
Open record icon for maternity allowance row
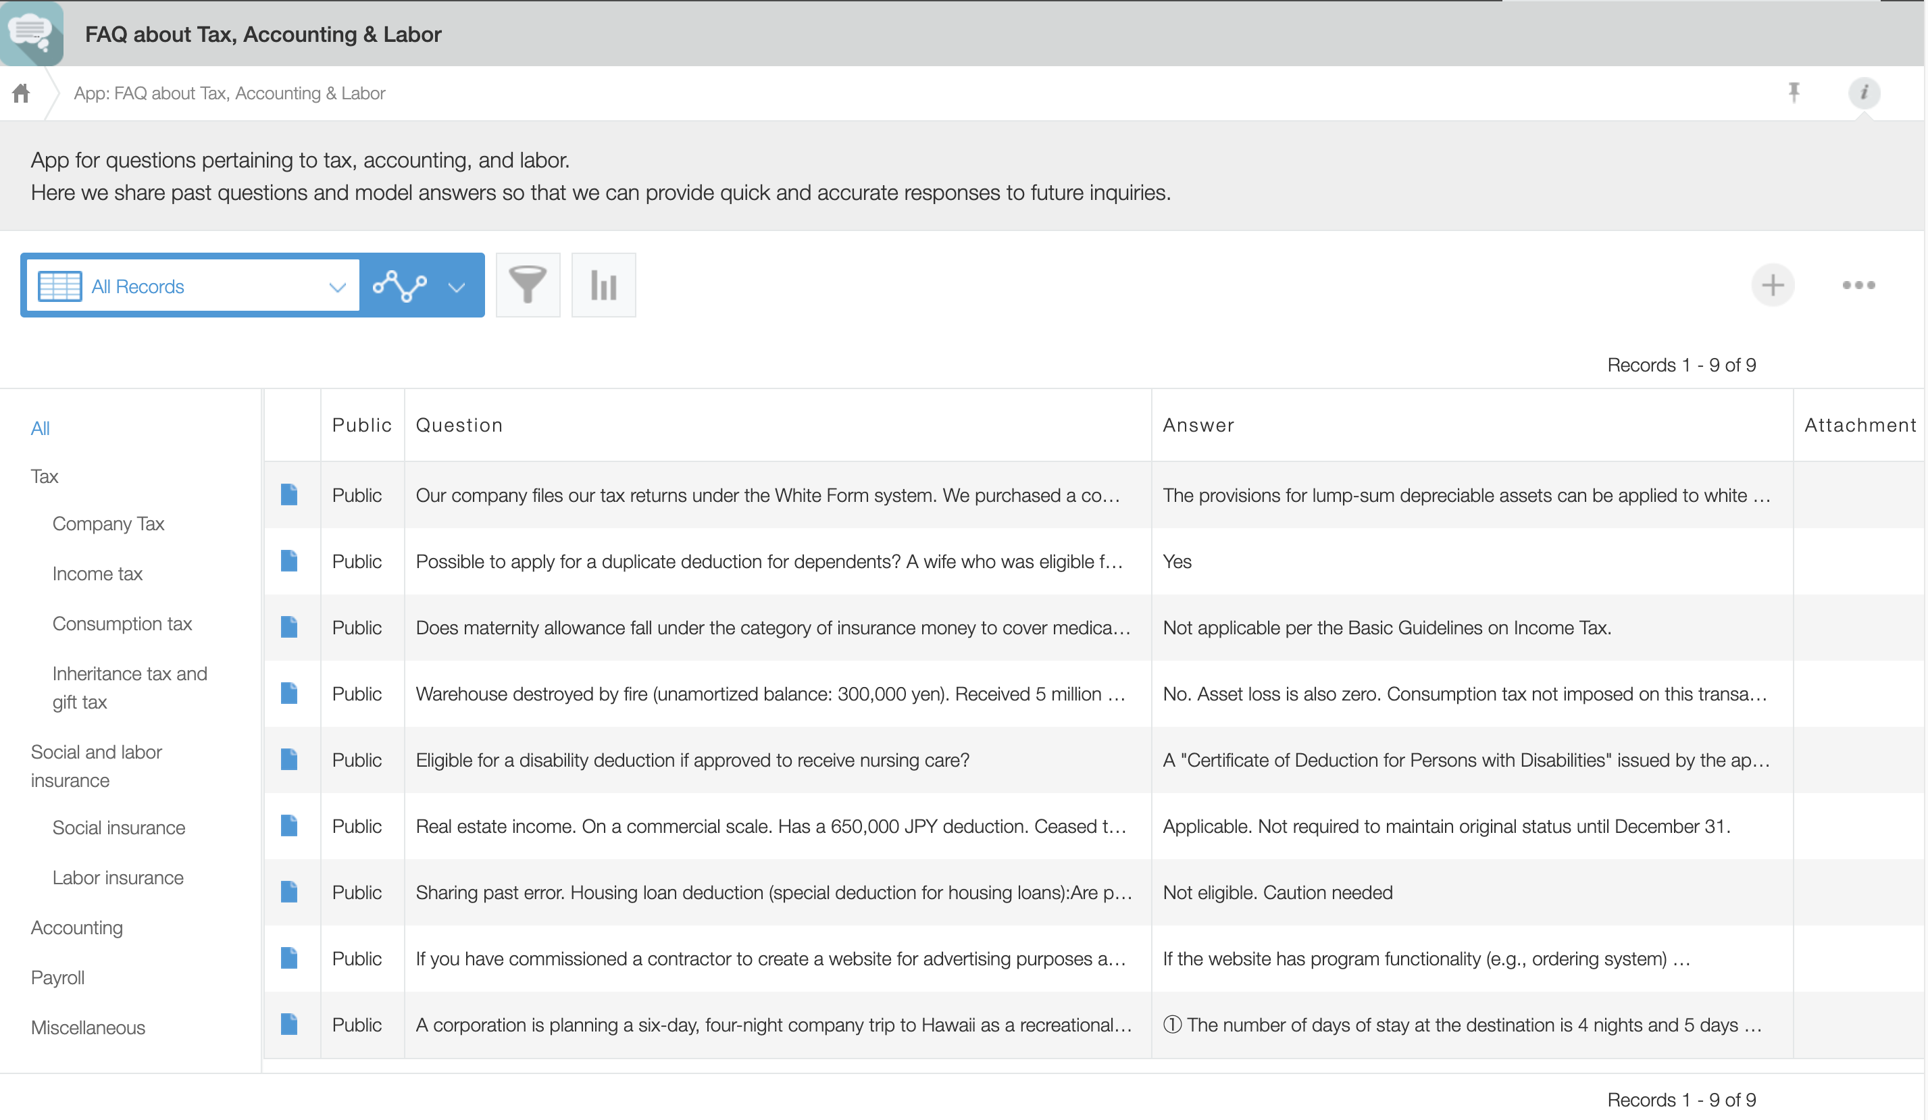288,628
